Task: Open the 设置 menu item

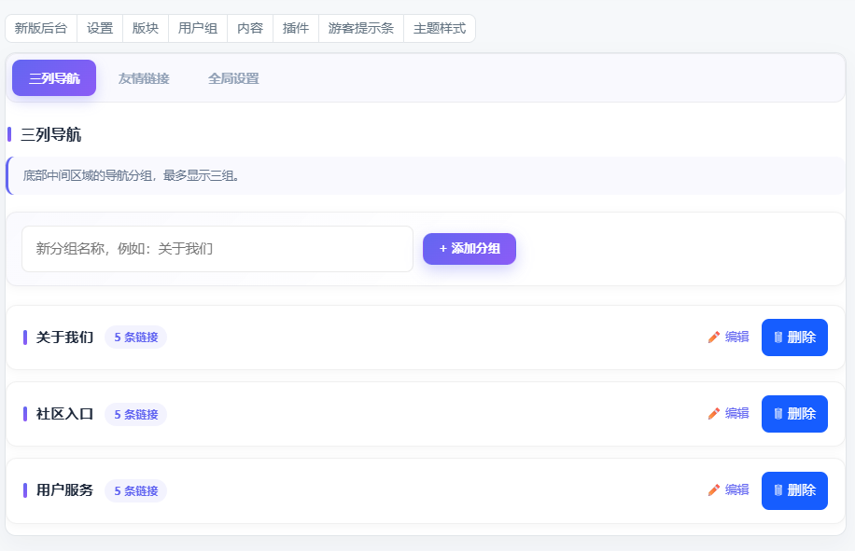Action: pos(100,28)
